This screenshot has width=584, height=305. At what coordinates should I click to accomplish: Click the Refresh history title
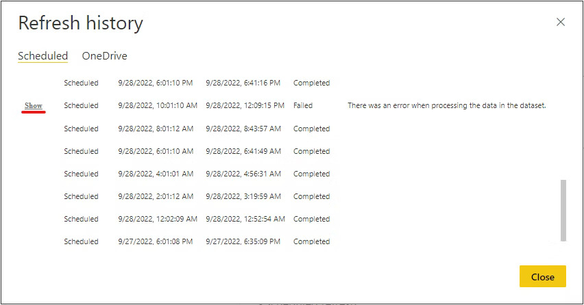[x=80, y=23]
